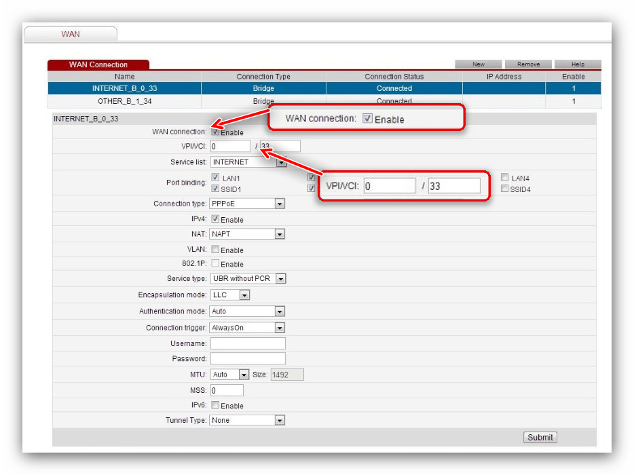Open the Service type dropdown

point(248,278)
